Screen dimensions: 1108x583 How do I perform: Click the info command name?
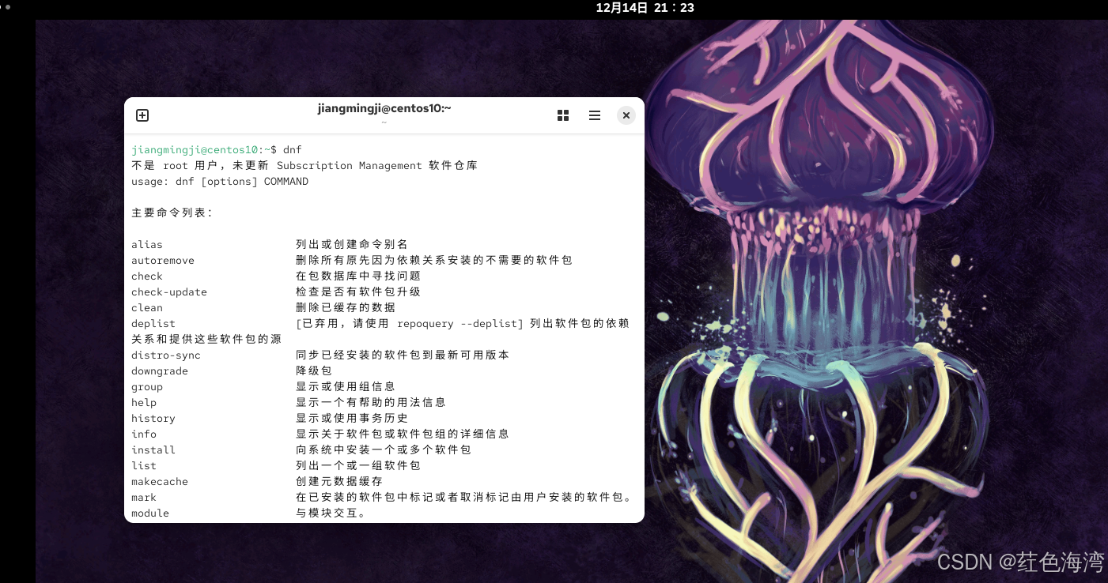(144, 434)
